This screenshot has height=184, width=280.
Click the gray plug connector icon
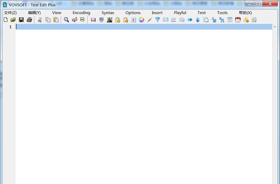[149, 20]
